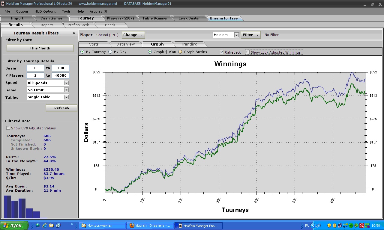The image size is (384, 230).
Task: Click the Avira antivirus tray icon
Action: pyautogui.click(x=362, y=226)
